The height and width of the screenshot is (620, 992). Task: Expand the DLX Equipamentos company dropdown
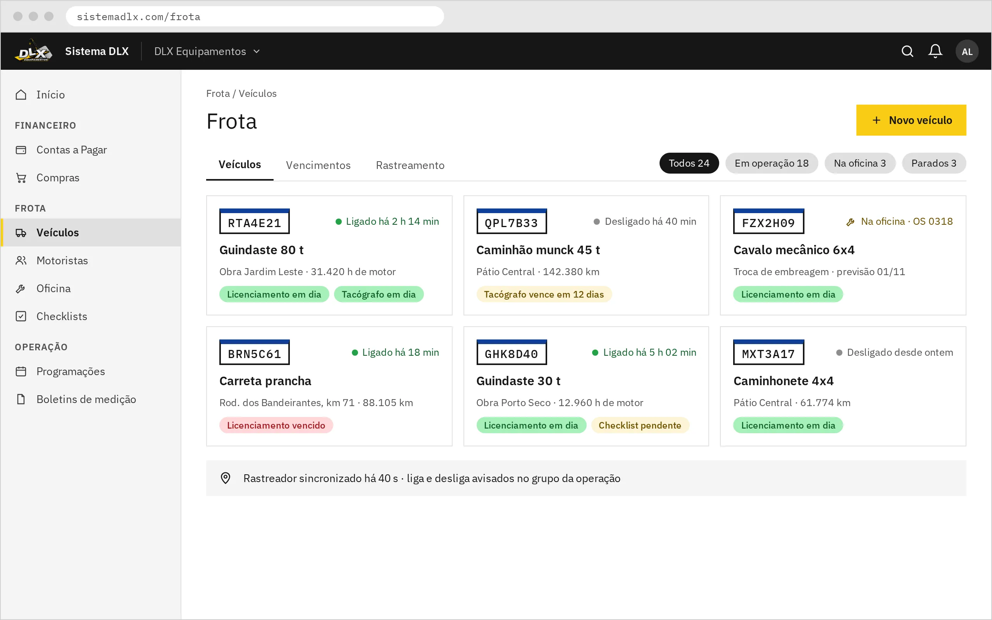click(207, 51)
